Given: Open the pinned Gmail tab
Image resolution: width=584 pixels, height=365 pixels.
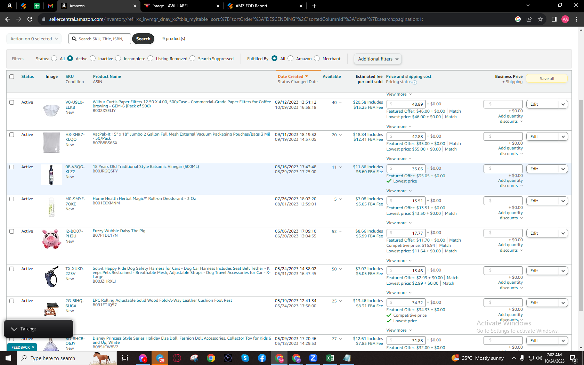Looking at the screenshot, I should click(x=50, y=6).
